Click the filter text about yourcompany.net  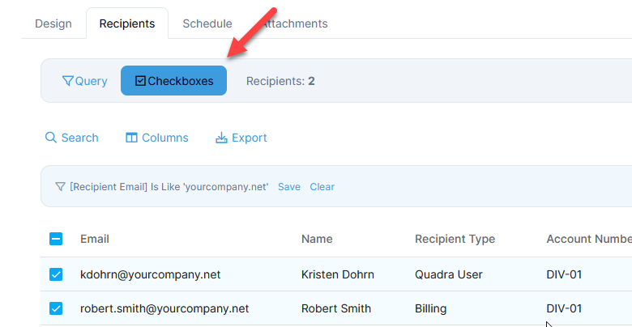point(169,187)
